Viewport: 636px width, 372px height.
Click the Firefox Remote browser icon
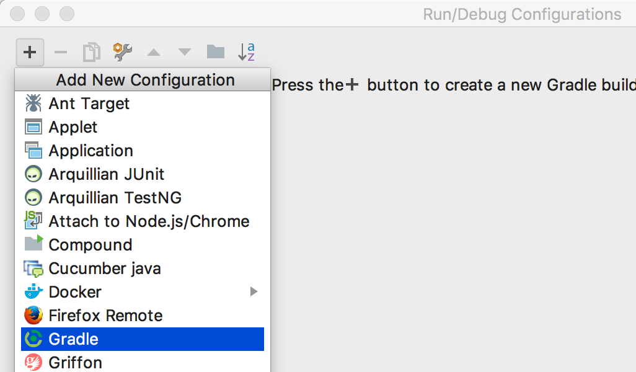[x=33, y=315]
